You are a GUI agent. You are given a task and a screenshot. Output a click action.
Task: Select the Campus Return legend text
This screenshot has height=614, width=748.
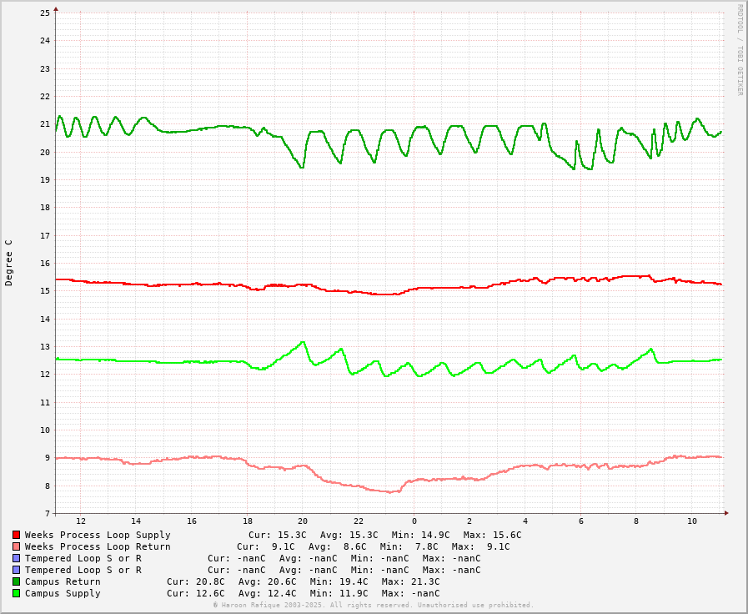coord(63,581)
